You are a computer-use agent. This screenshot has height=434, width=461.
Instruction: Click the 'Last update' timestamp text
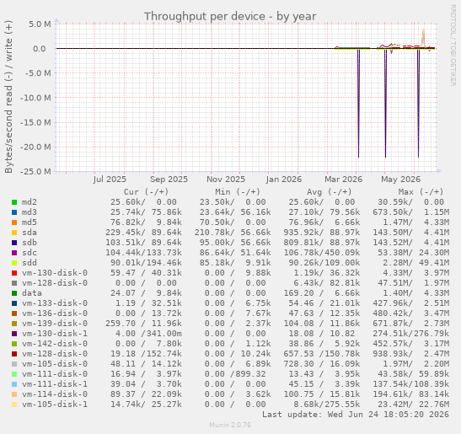click(356, 415)
